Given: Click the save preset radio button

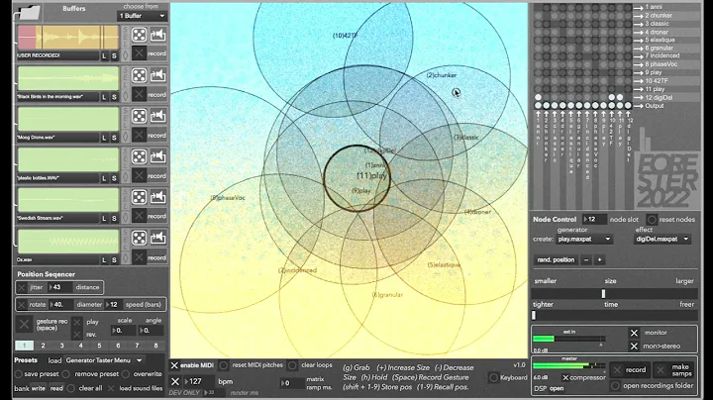Looking at the screenshot, I should [18, 374].
